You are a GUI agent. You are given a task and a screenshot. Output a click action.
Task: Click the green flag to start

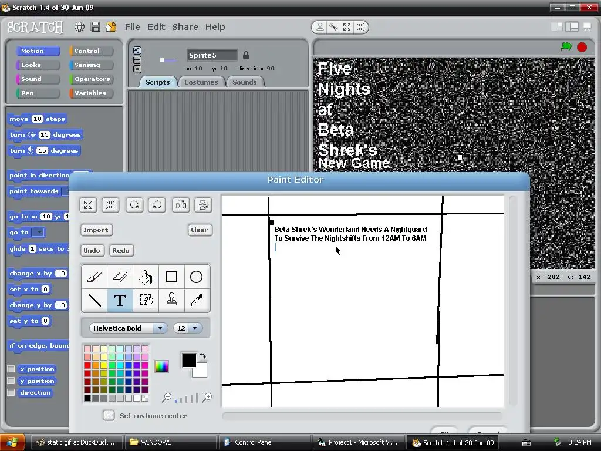pos(566,47)
